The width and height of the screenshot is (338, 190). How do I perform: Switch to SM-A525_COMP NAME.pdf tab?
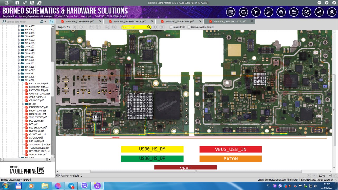[x=80, y=22]
